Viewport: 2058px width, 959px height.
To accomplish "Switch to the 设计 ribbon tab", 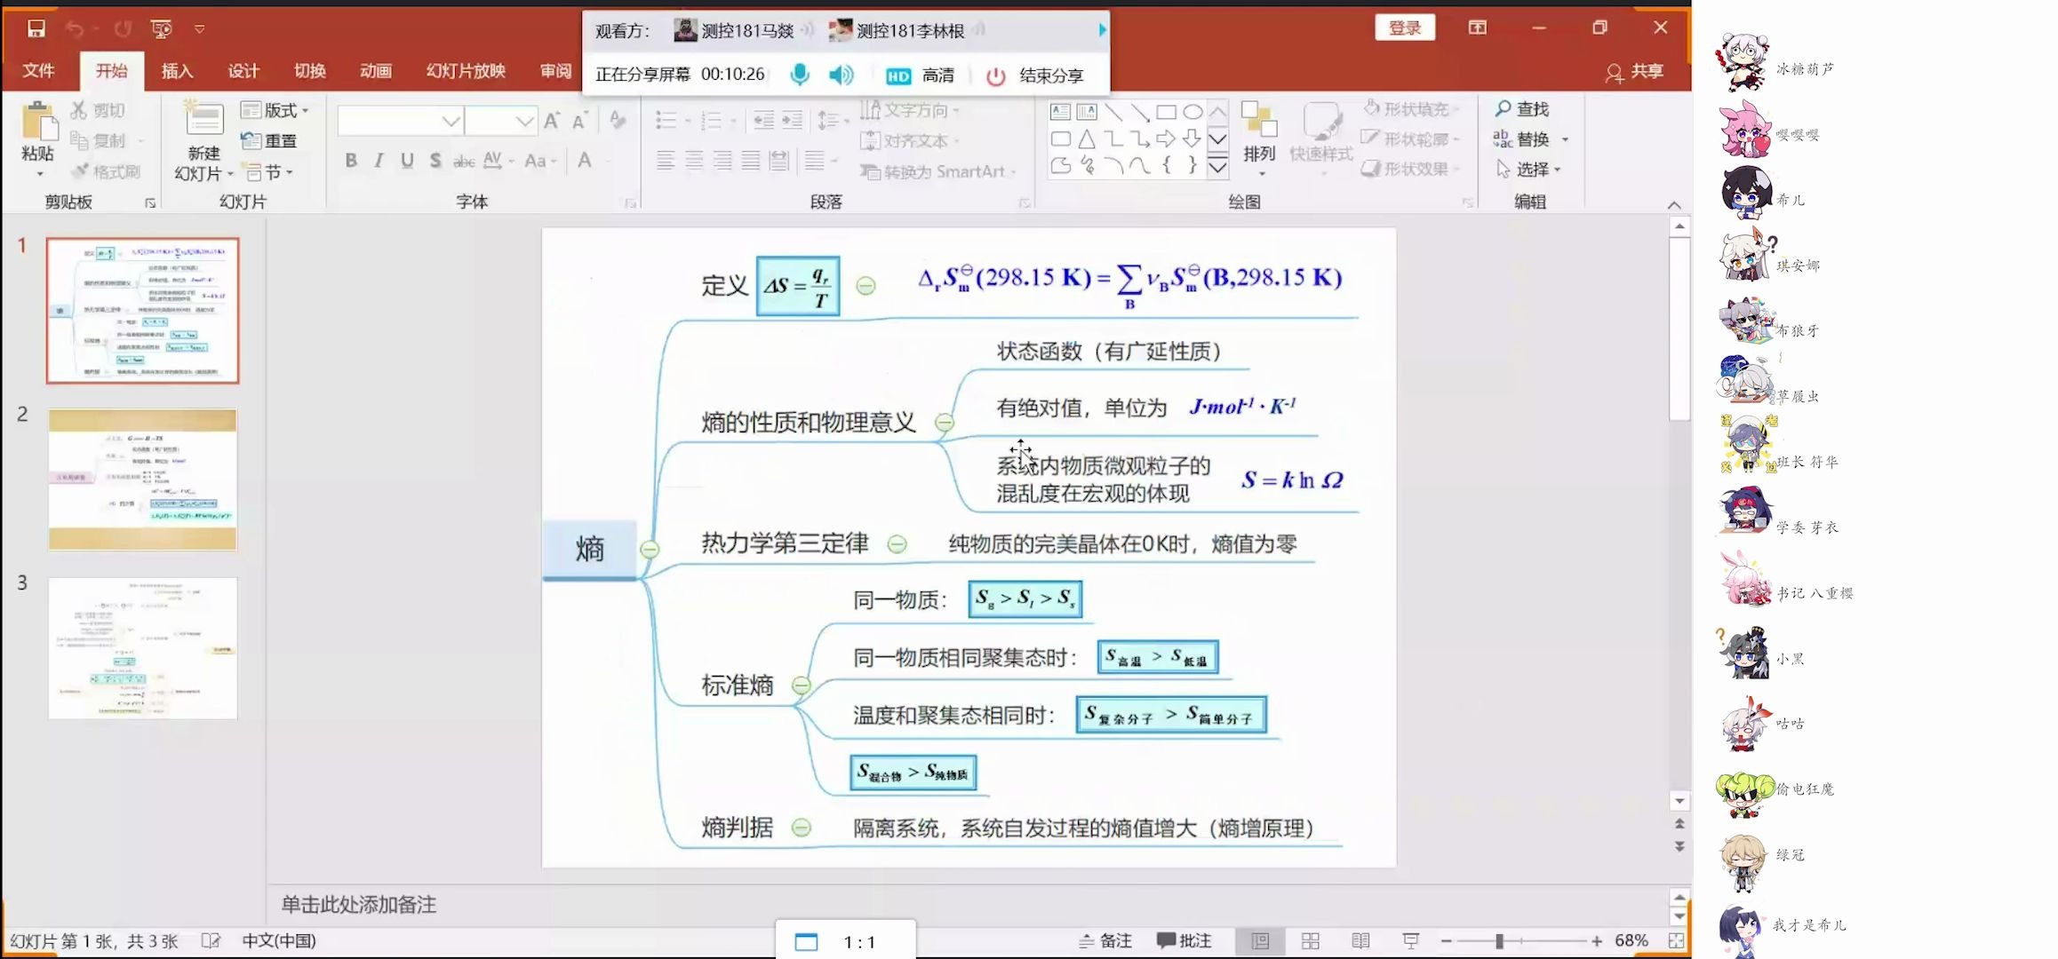I will [x=243, y=70].
